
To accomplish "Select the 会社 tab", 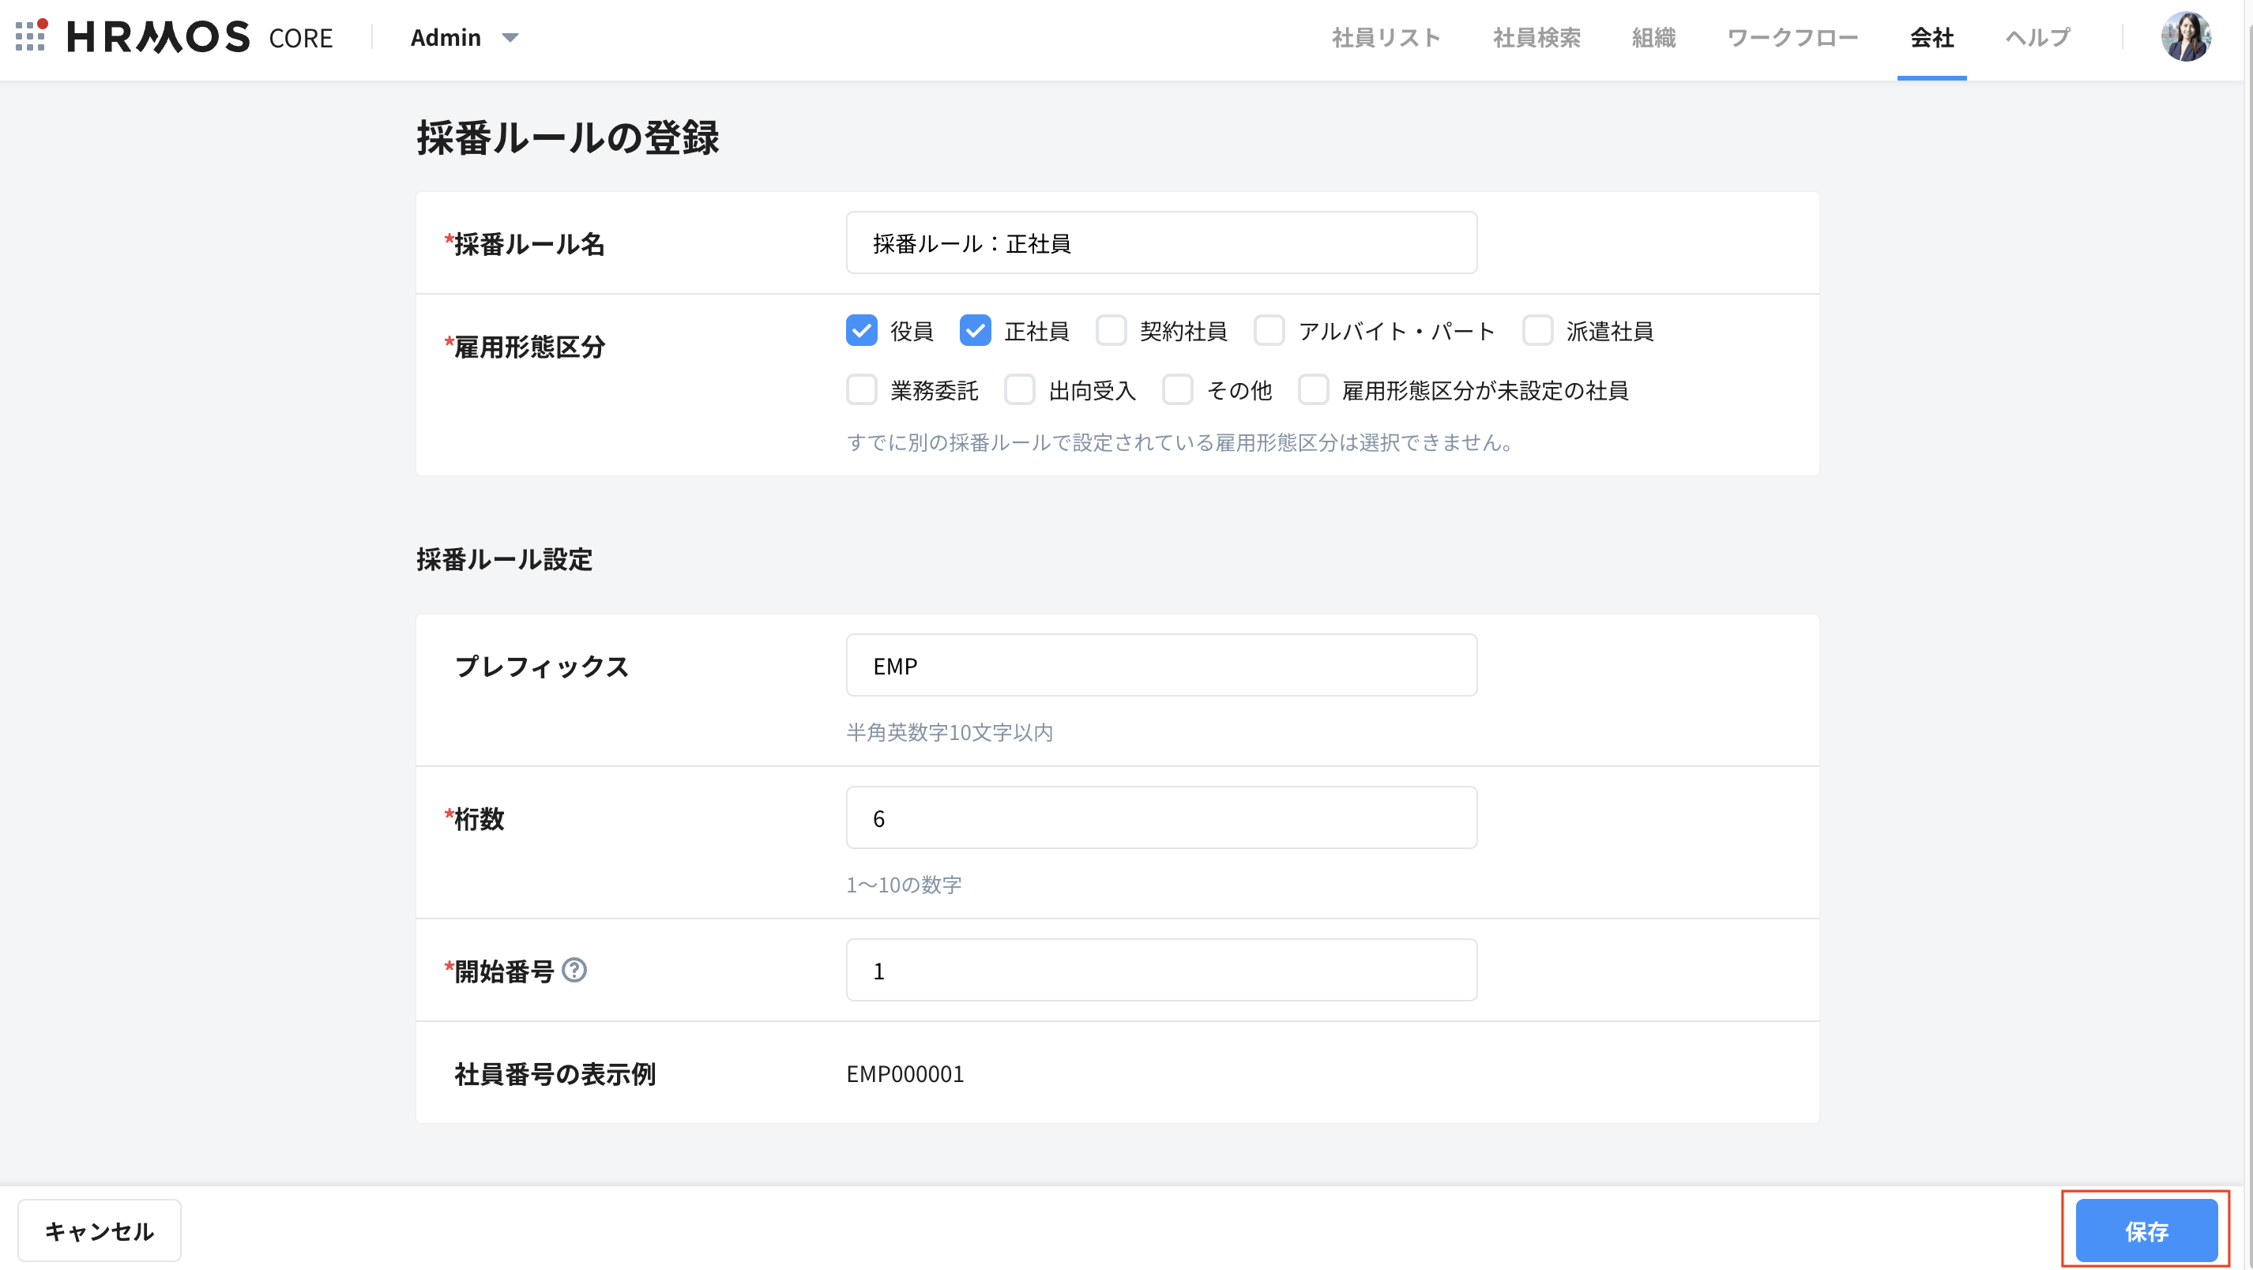I will (x=1931, y=38).
